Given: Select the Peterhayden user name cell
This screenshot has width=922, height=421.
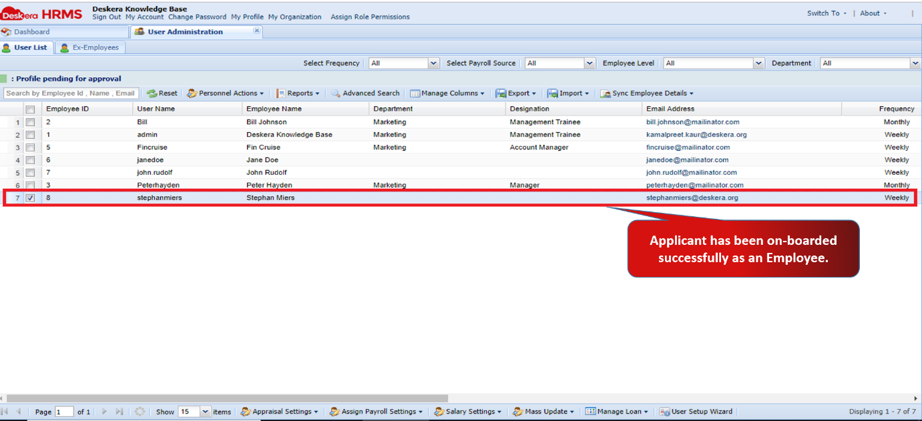Looking at the screenshot, I should click(158, 185).
